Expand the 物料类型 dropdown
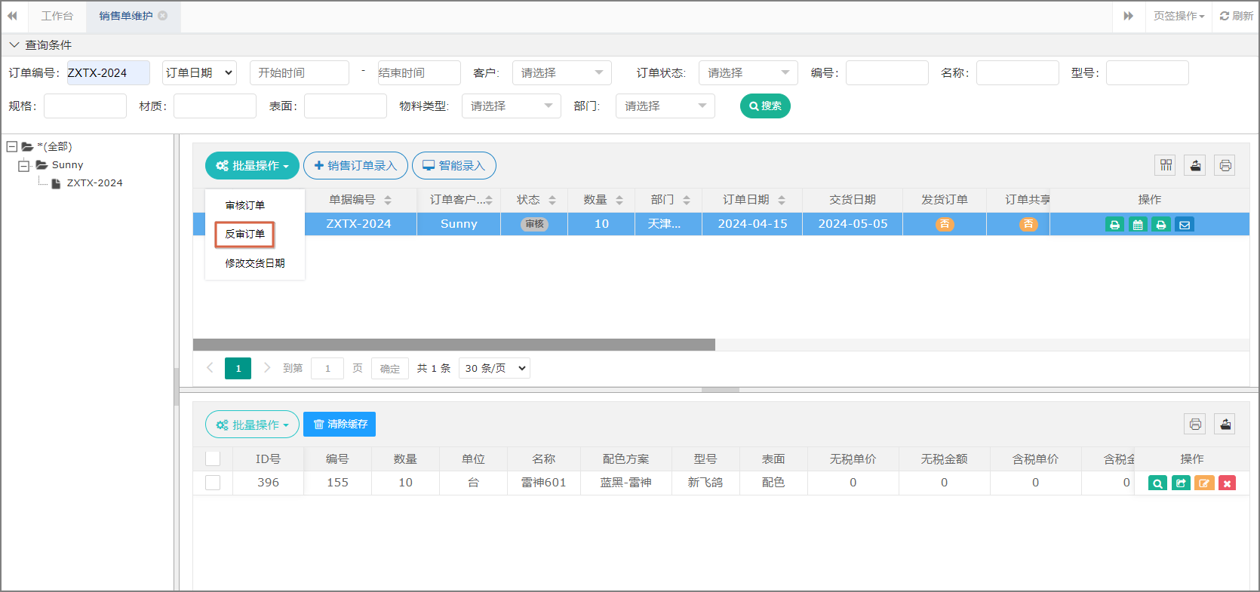Screen dimensions: 1260x592 pyautogui.click(x=511, y=106)
